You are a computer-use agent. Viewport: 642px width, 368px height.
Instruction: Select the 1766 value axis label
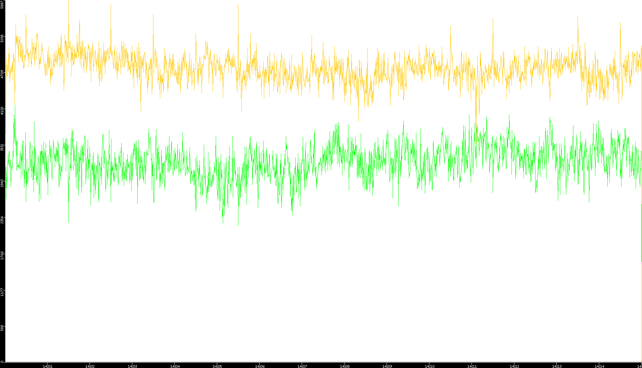point(2,255)
